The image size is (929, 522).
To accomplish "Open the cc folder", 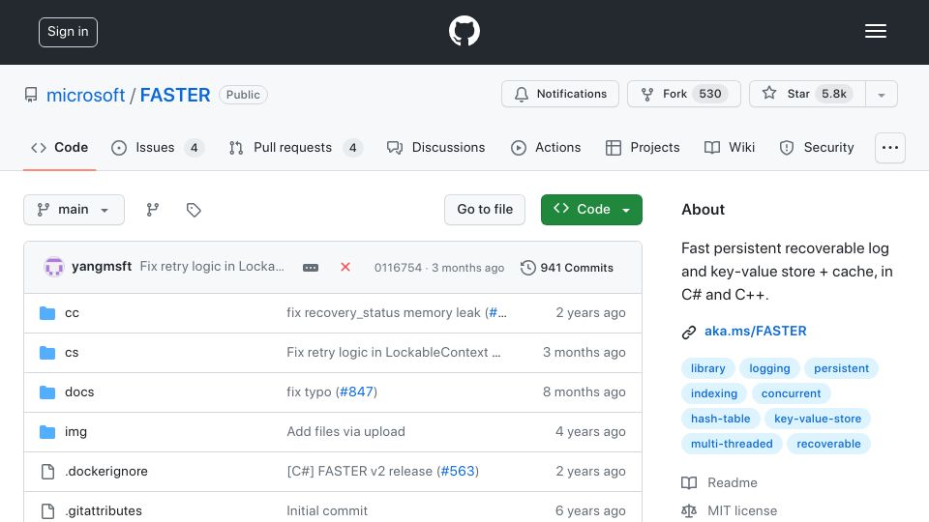I will tap(72, 313).
